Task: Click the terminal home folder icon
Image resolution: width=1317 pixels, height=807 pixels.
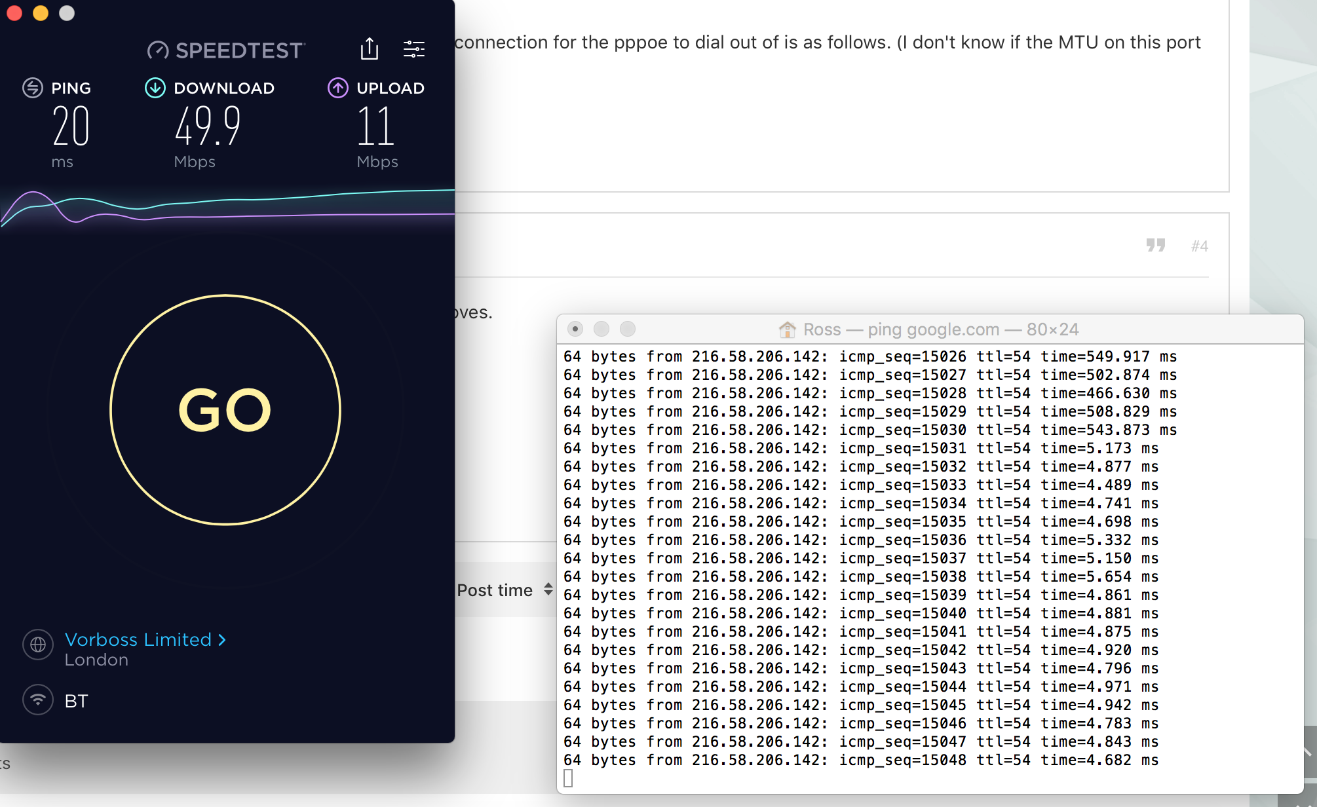Action: pos(787,329)
